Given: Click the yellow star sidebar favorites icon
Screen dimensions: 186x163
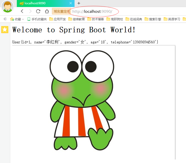Looking at the screenshot, I should (5, 30).
